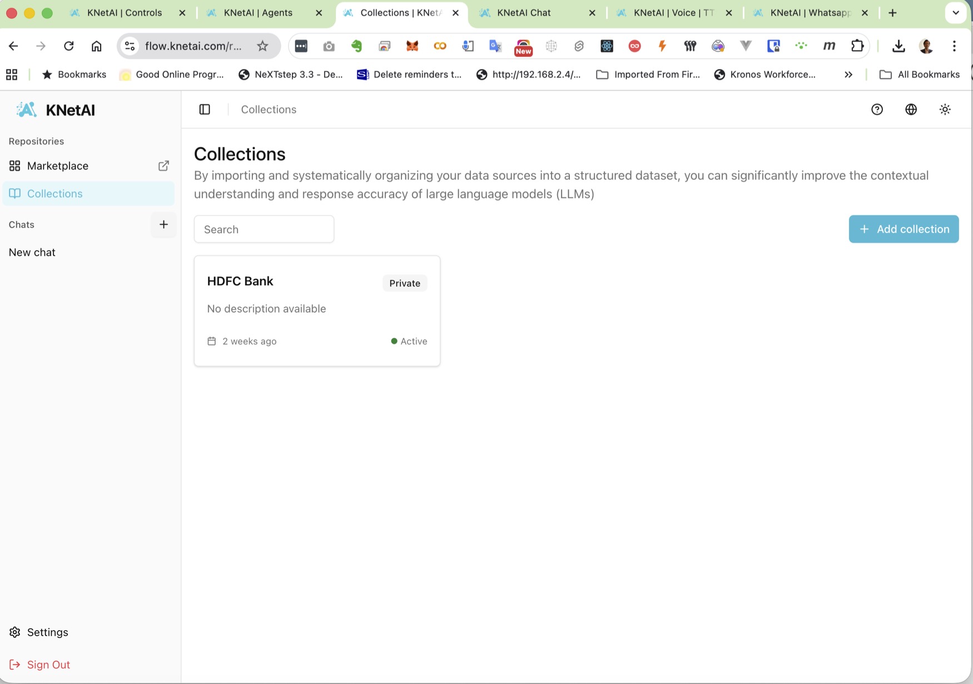Open the help question mark icon
This screenshot has height=684, width=973.
pyautogui.click(x=877, y=110)
